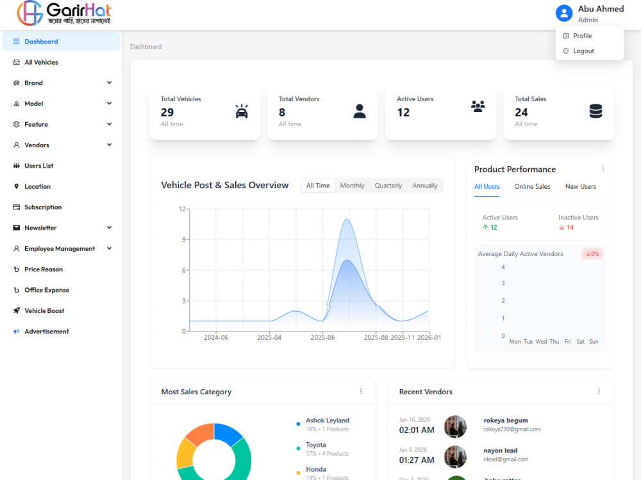This screenshot has width=641, height=480.
Task: Open Product Performance three-dot menu
Action: [603, 169]
